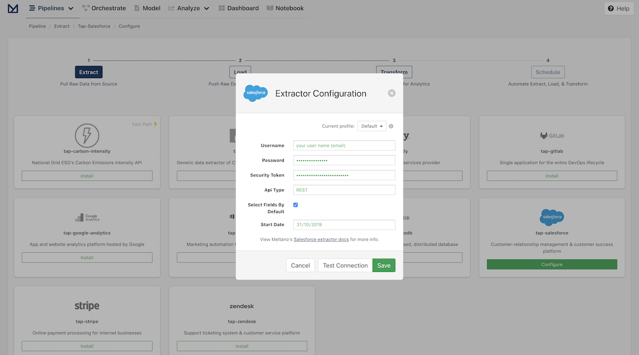Image resolution: width=639 pixels, height=355 pixels.
Task: Click 'Pull Raw Data from Source' text
Action: (88, 84)
